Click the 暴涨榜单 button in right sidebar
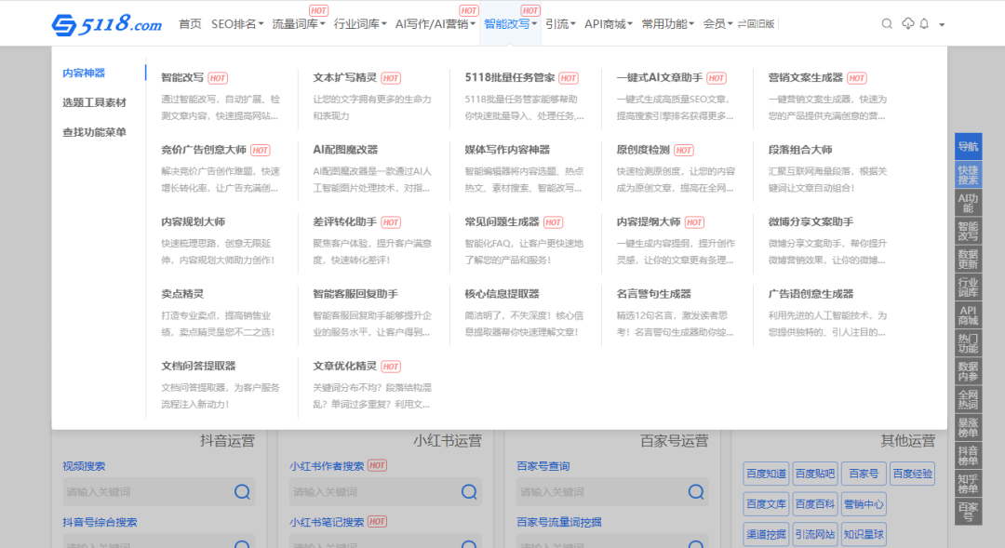1005x548 pixels. tap(968, 427)
